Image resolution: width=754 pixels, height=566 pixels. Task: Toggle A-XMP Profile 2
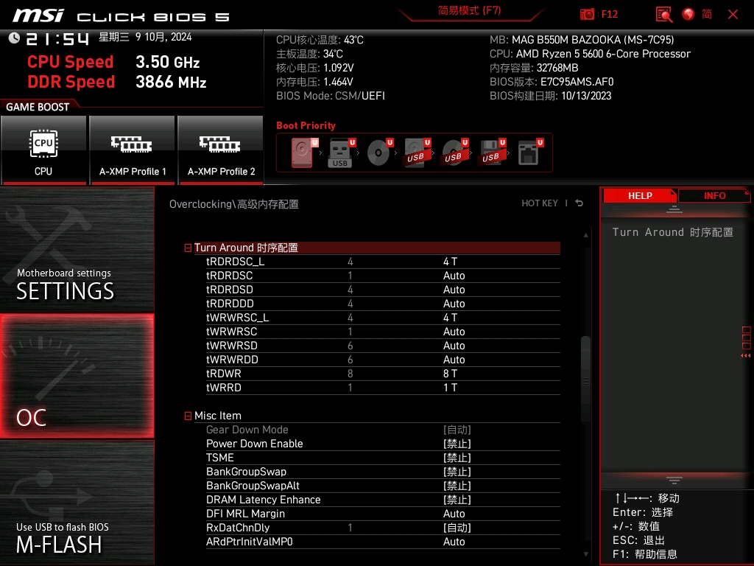pyautogui.click(x=221, y=150)
